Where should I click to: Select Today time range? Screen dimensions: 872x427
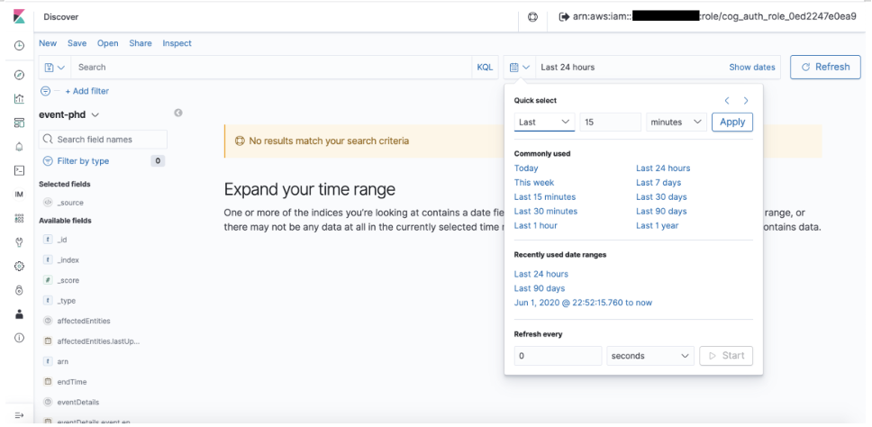(x=526, y=168)
